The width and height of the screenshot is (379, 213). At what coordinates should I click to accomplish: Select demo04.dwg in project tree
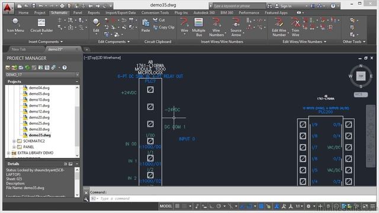pyautogui.click(x=39, y=88)
